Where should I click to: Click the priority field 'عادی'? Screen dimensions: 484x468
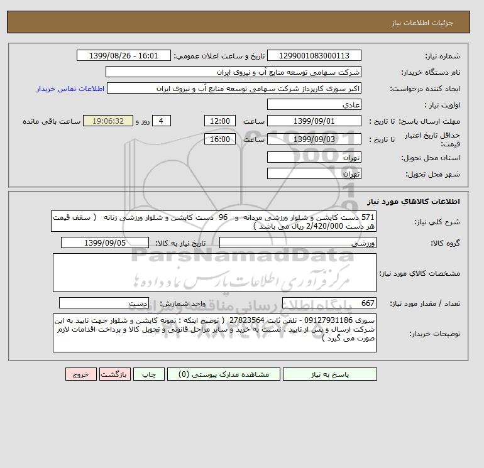(314, 104)
